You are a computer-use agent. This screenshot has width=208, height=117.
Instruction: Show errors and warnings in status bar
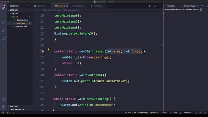pyautogui.click(x=6, y=113)
